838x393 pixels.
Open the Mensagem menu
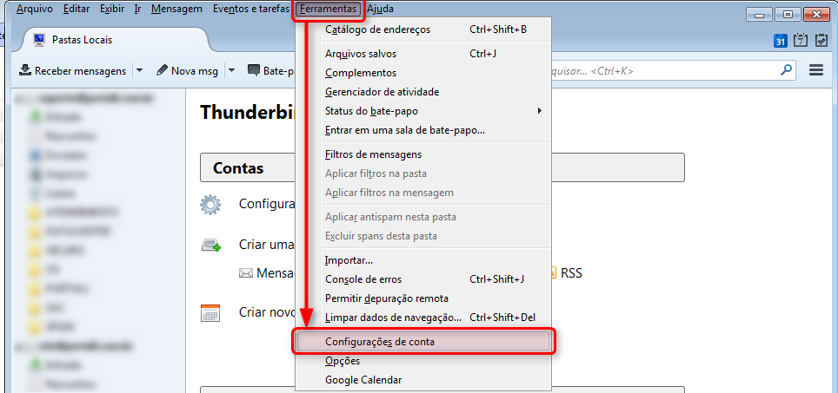point(176,9)
